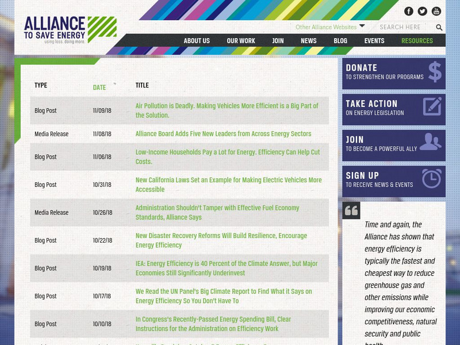
Task: Click Blog Post type in 10/19/18 row
Action: pyautogui.click(x=45, y=268)
